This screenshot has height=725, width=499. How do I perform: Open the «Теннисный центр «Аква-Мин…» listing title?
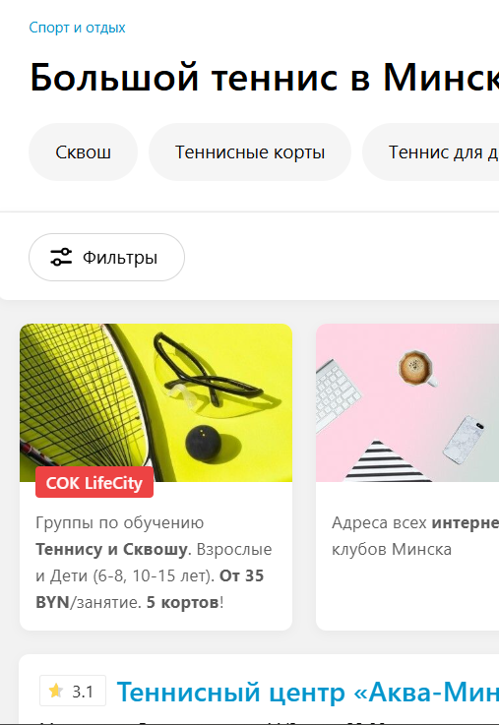[x=307, y=693]
